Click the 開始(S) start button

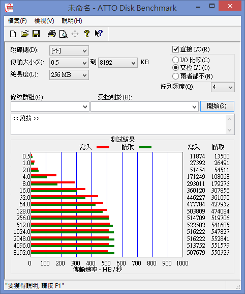pos(217,106)
